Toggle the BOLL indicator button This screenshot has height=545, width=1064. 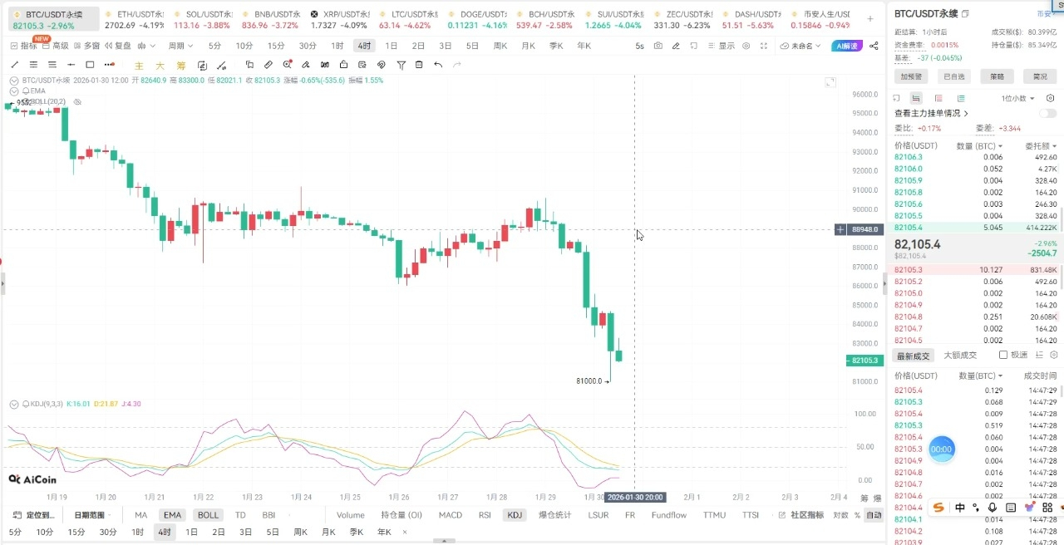tap(208, 515)
